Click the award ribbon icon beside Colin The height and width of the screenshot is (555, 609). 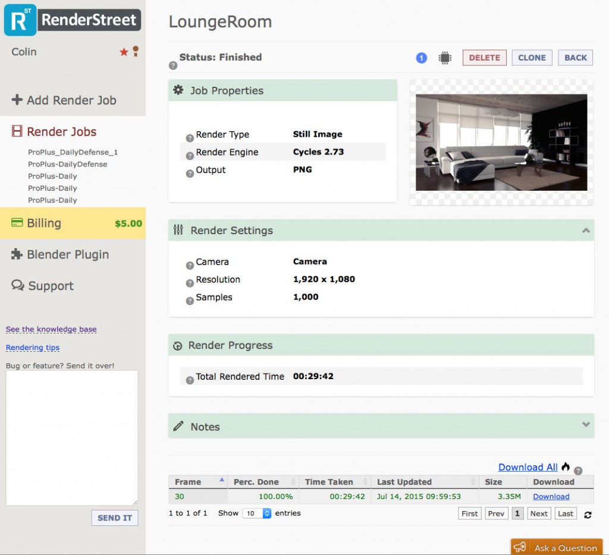(136, 51)
